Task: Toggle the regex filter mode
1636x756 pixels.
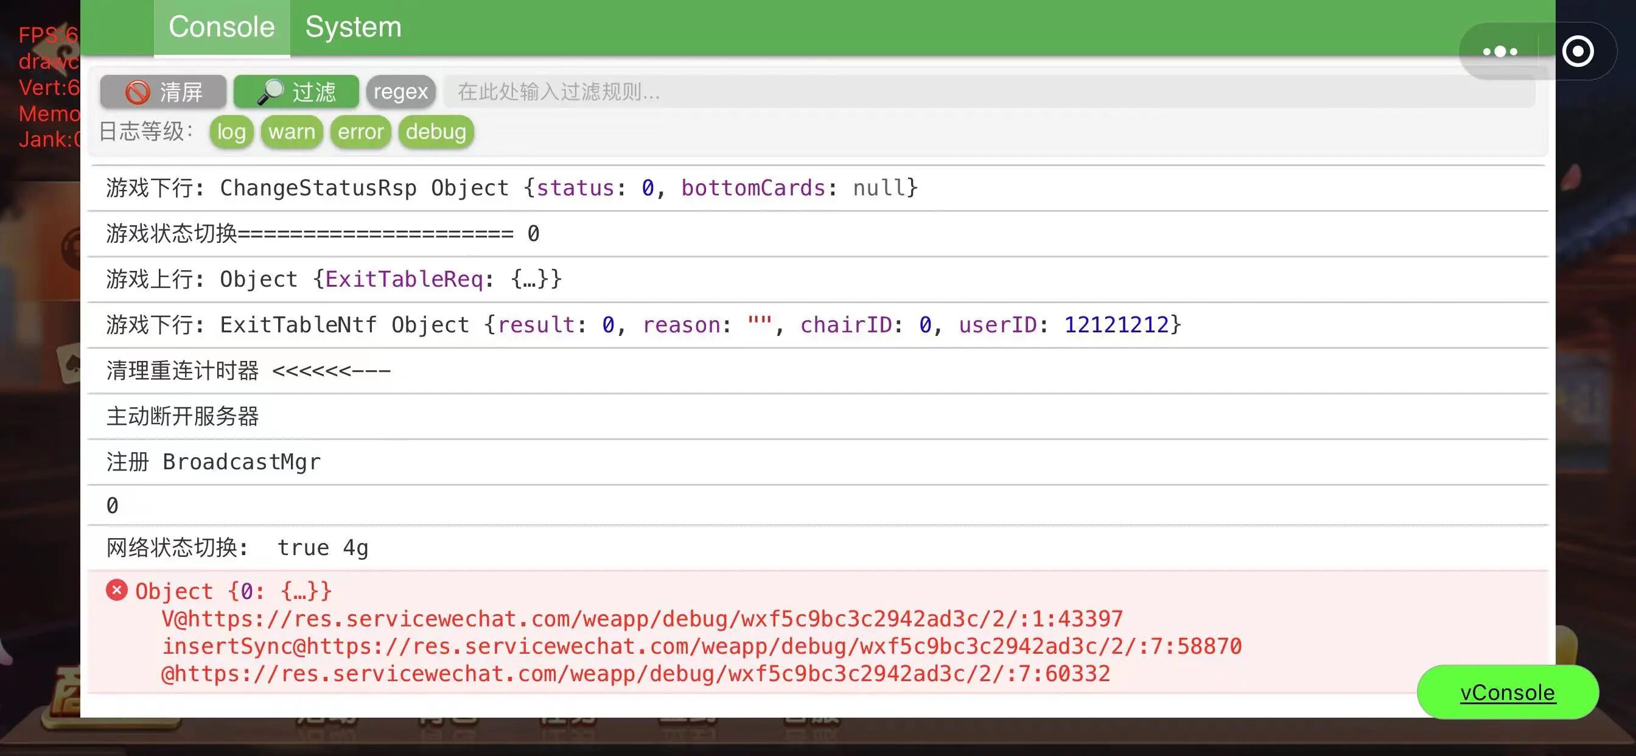Action: 400,92
